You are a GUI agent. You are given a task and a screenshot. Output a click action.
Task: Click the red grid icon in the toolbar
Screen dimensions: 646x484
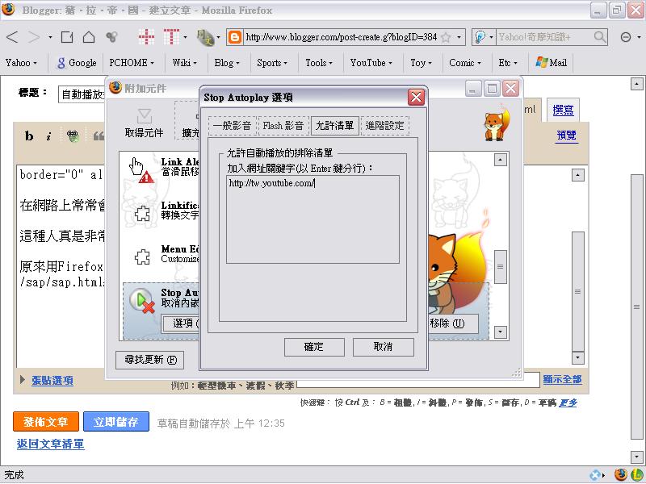[x=146, y=37]
